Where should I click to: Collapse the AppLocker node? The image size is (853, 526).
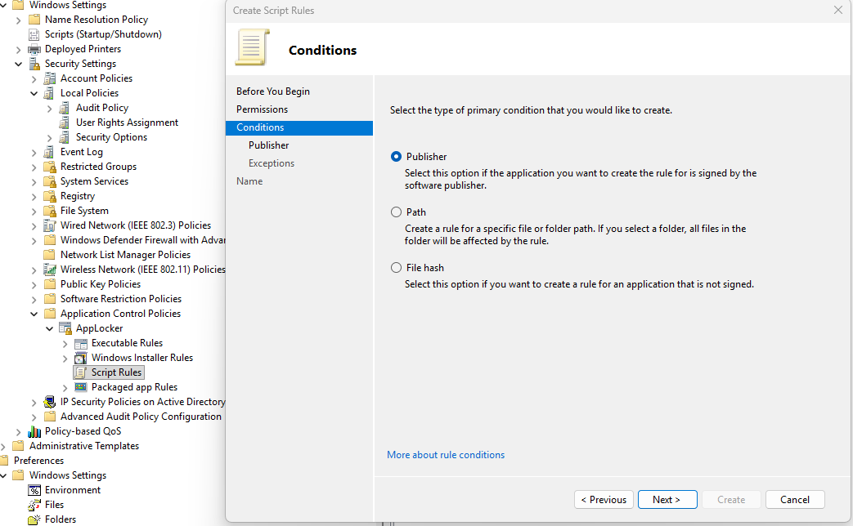50,328
